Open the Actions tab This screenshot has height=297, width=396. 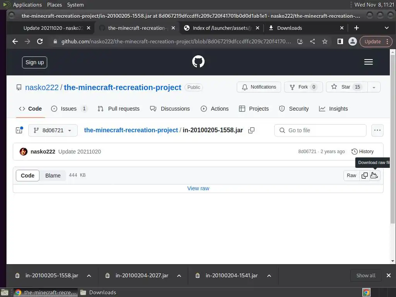click(215, 109)
